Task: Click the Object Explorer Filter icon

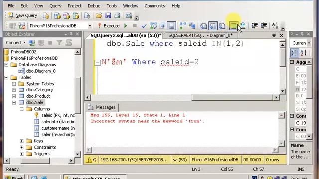Action: pyautogui.click(x=59, y=43)
